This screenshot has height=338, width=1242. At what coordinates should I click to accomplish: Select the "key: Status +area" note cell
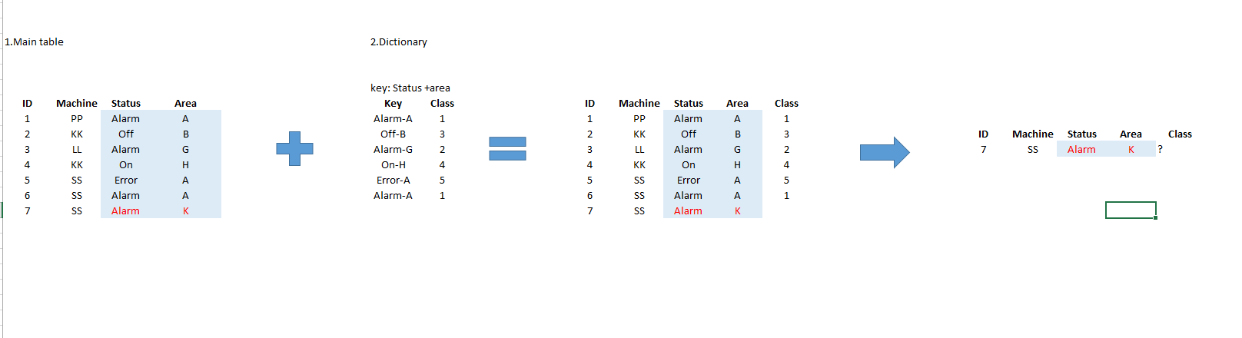410,88
